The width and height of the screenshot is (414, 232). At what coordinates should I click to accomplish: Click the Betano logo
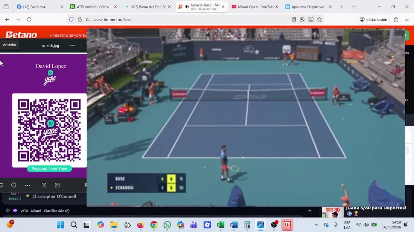click(x=21, y=35)
